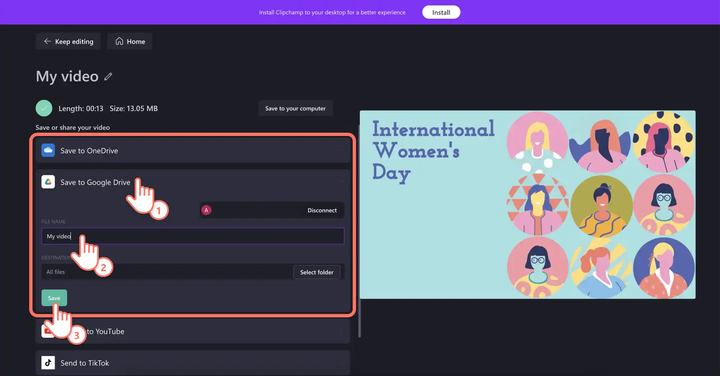Image resolution: width=720 pixels, height=376 pixels.
Task: Click the TikTok logo icon
Action: click(x=48, y=363)
